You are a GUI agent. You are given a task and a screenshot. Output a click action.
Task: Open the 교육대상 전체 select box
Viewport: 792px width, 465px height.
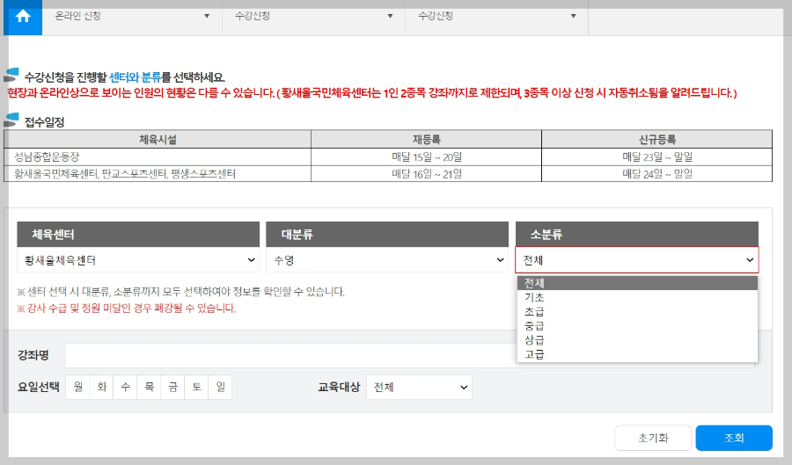click(x=419, y=388)
